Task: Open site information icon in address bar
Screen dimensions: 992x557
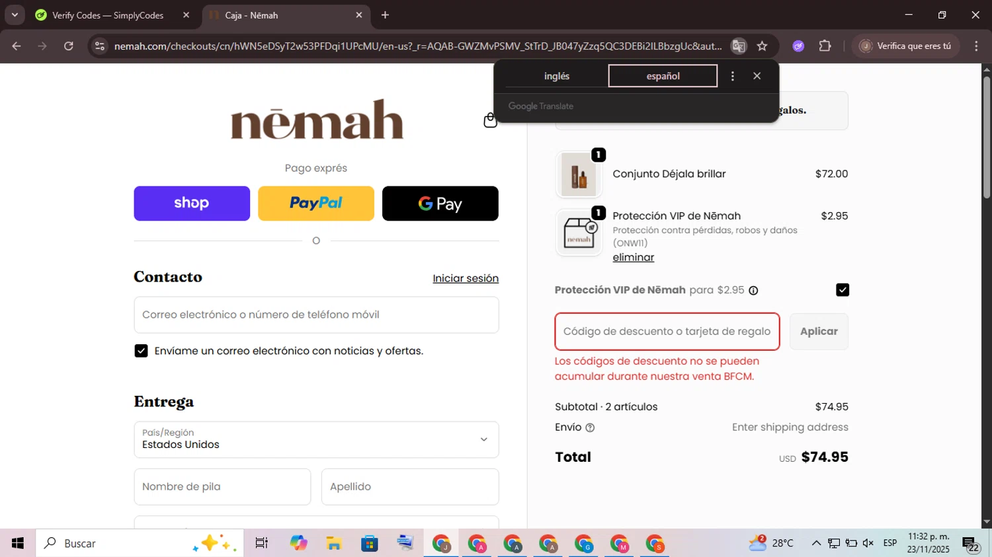Action: pyautogui.click(x=100, y=46)
